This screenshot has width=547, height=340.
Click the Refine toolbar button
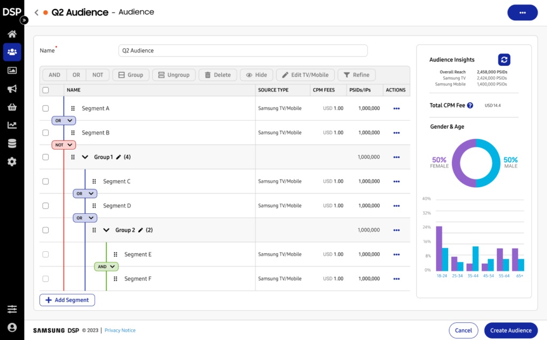coord(356,75)
